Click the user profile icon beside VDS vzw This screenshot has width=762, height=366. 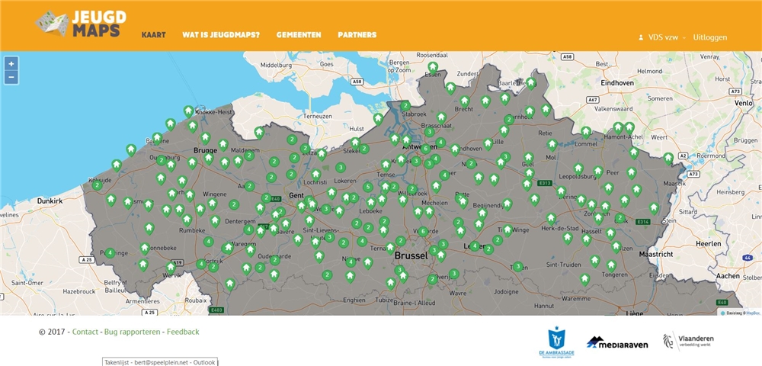641,37
